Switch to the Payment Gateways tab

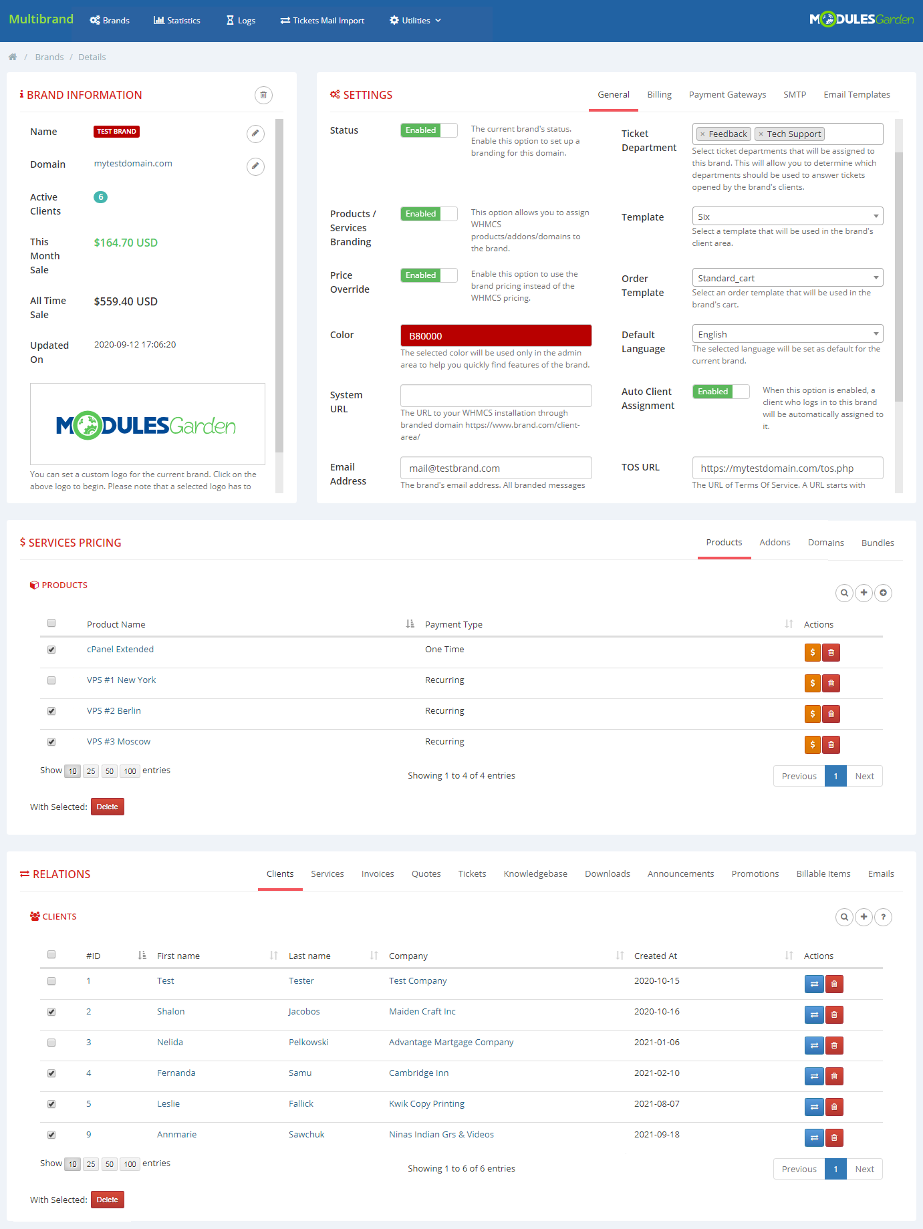[x=727, y=95]
